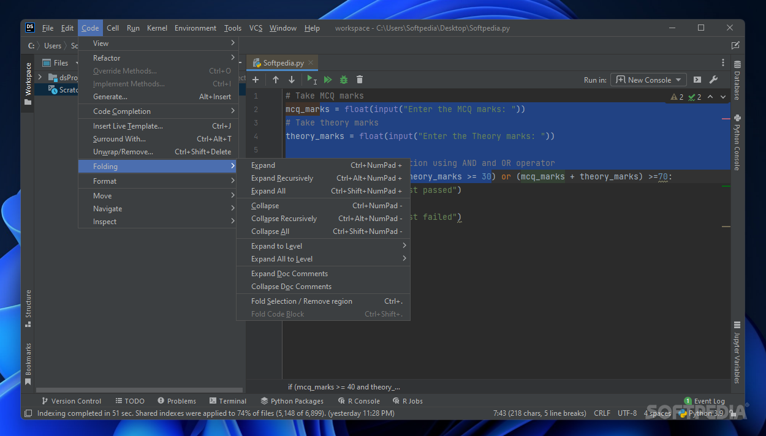Add a new cell with plus icon

(256, 80)
